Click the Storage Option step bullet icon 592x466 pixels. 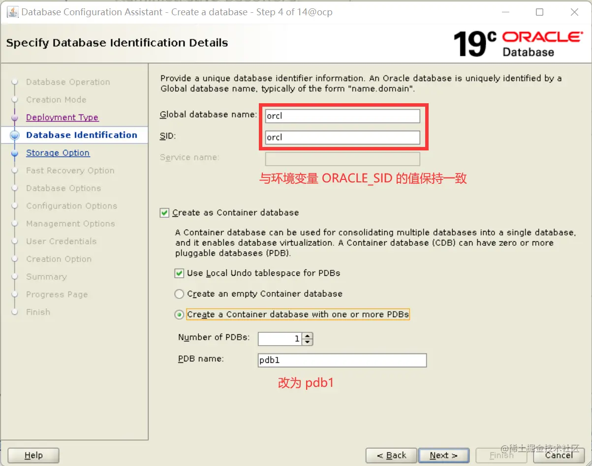[15, 153]
